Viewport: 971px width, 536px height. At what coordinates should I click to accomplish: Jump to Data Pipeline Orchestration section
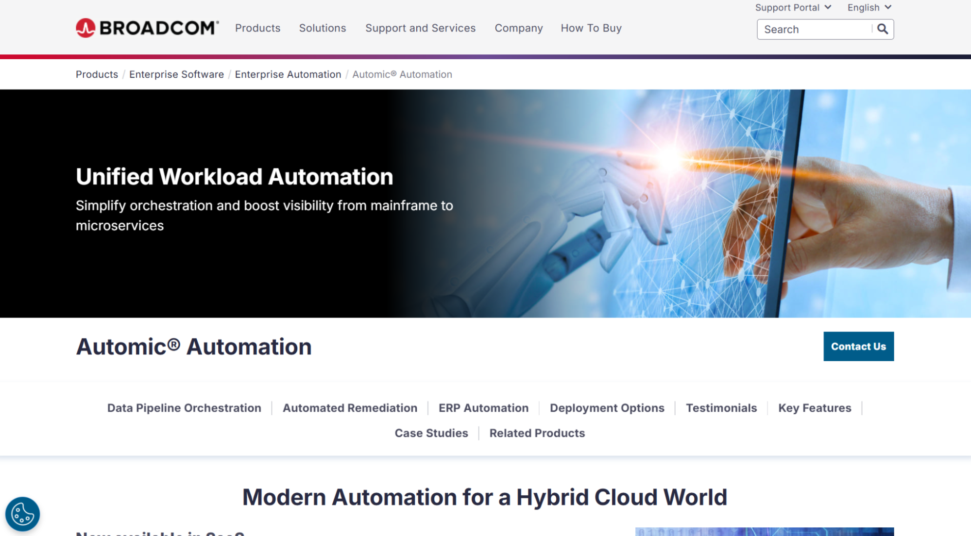click(184, 408)
